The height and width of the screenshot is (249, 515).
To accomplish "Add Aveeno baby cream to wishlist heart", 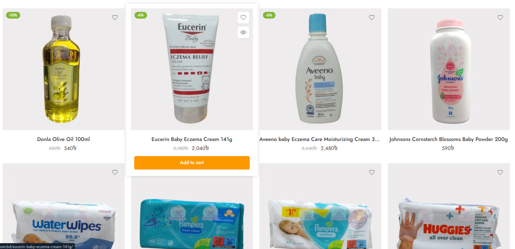I will pyautogui.click(x=372, y=18).
